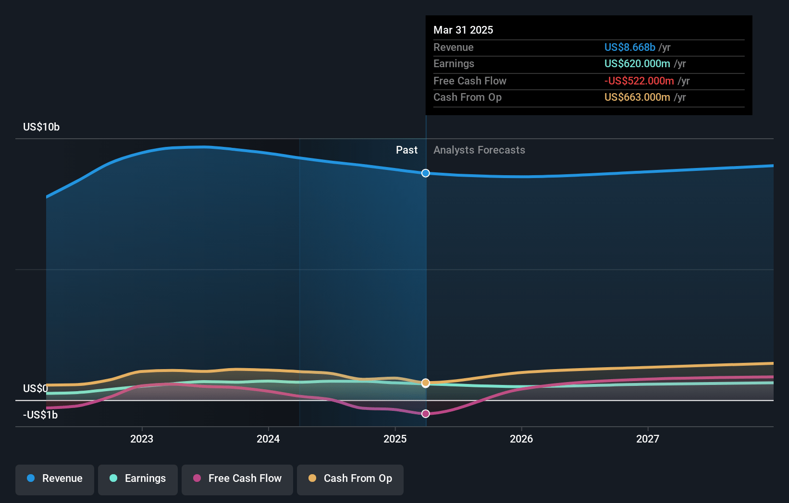Screen dimensions: 789x503
Task: Click the US$663.000m cash from op value
Action: [x=637, y=97]
